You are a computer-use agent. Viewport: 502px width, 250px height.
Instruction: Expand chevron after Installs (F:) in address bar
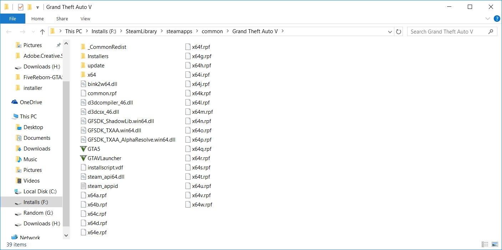pos(121,31)
